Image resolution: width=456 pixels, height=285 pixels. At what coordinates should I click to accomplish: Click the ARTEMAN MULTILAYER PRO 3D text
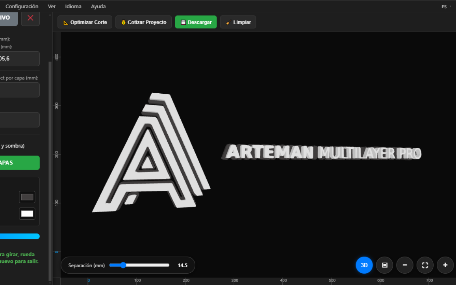pyautogui.click(x=322, y=152)
